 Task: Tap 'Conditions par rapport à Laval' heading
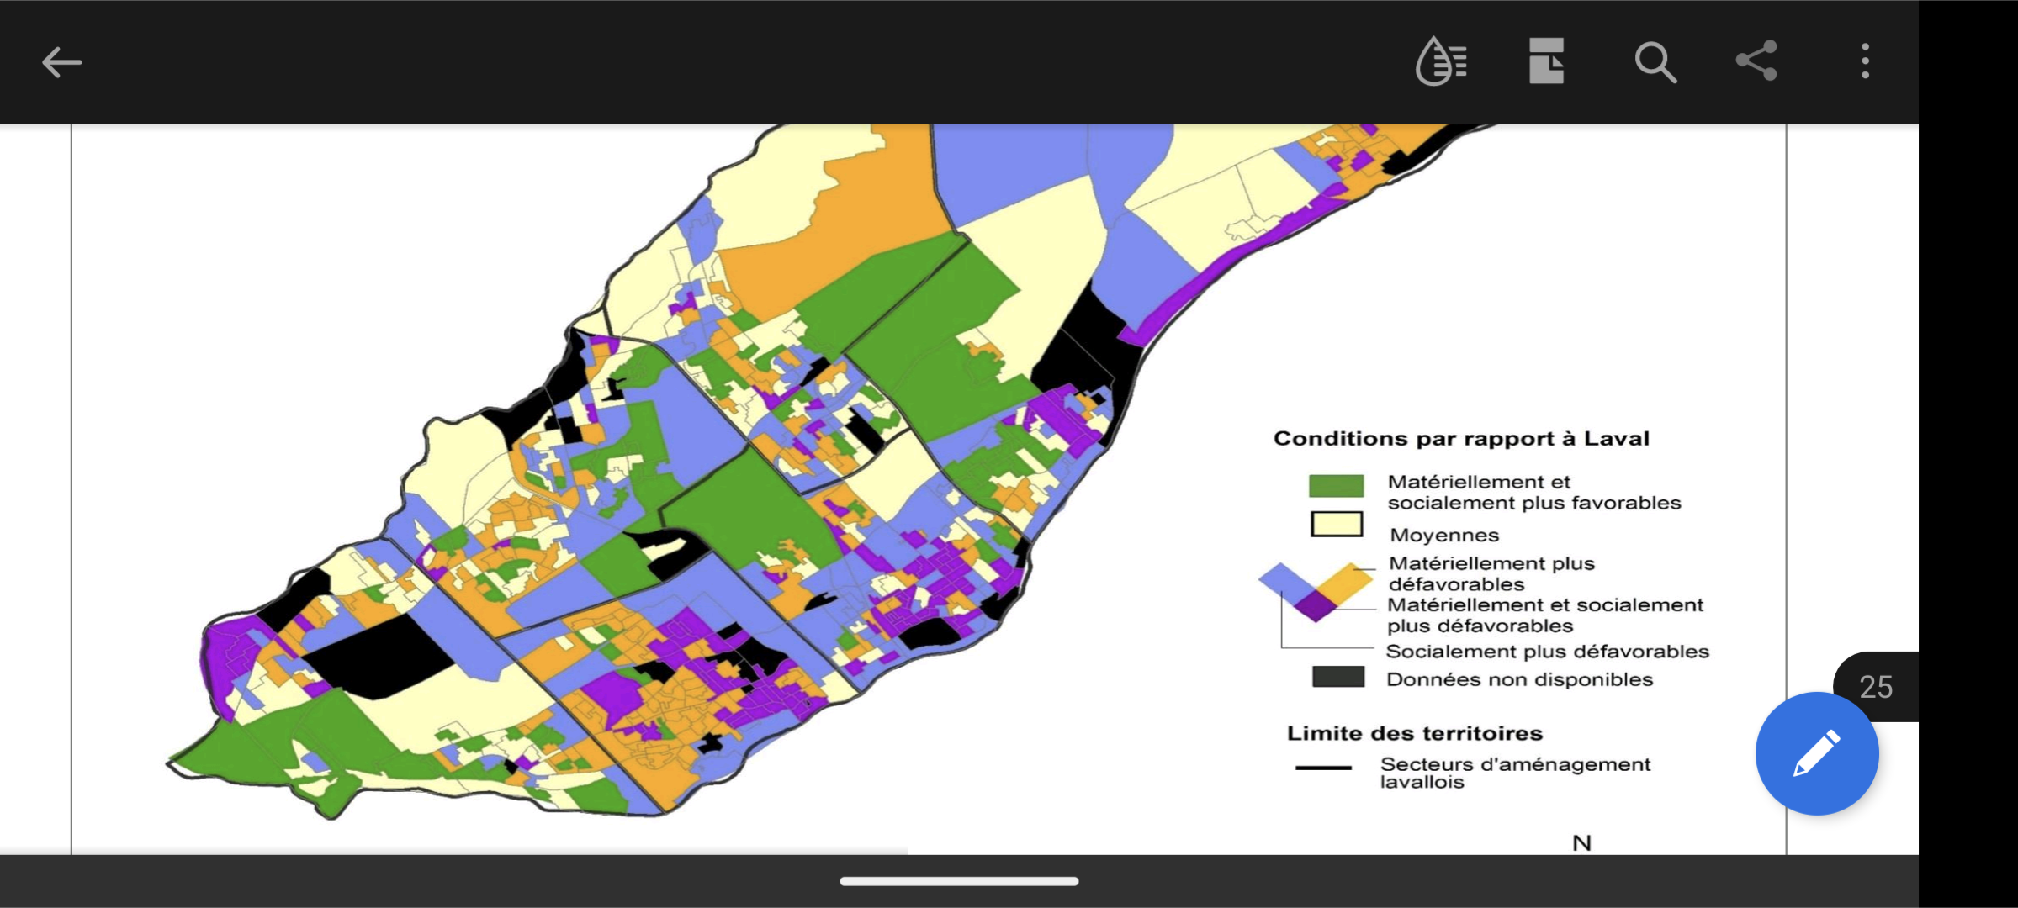tap(1460, 439)
